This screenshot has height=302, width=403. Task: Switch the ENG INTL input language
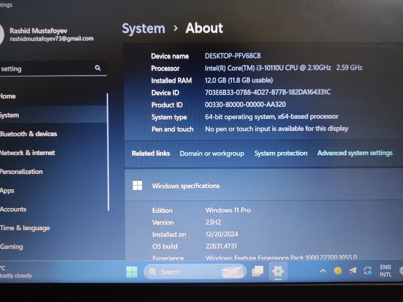(x=386, y=271)
